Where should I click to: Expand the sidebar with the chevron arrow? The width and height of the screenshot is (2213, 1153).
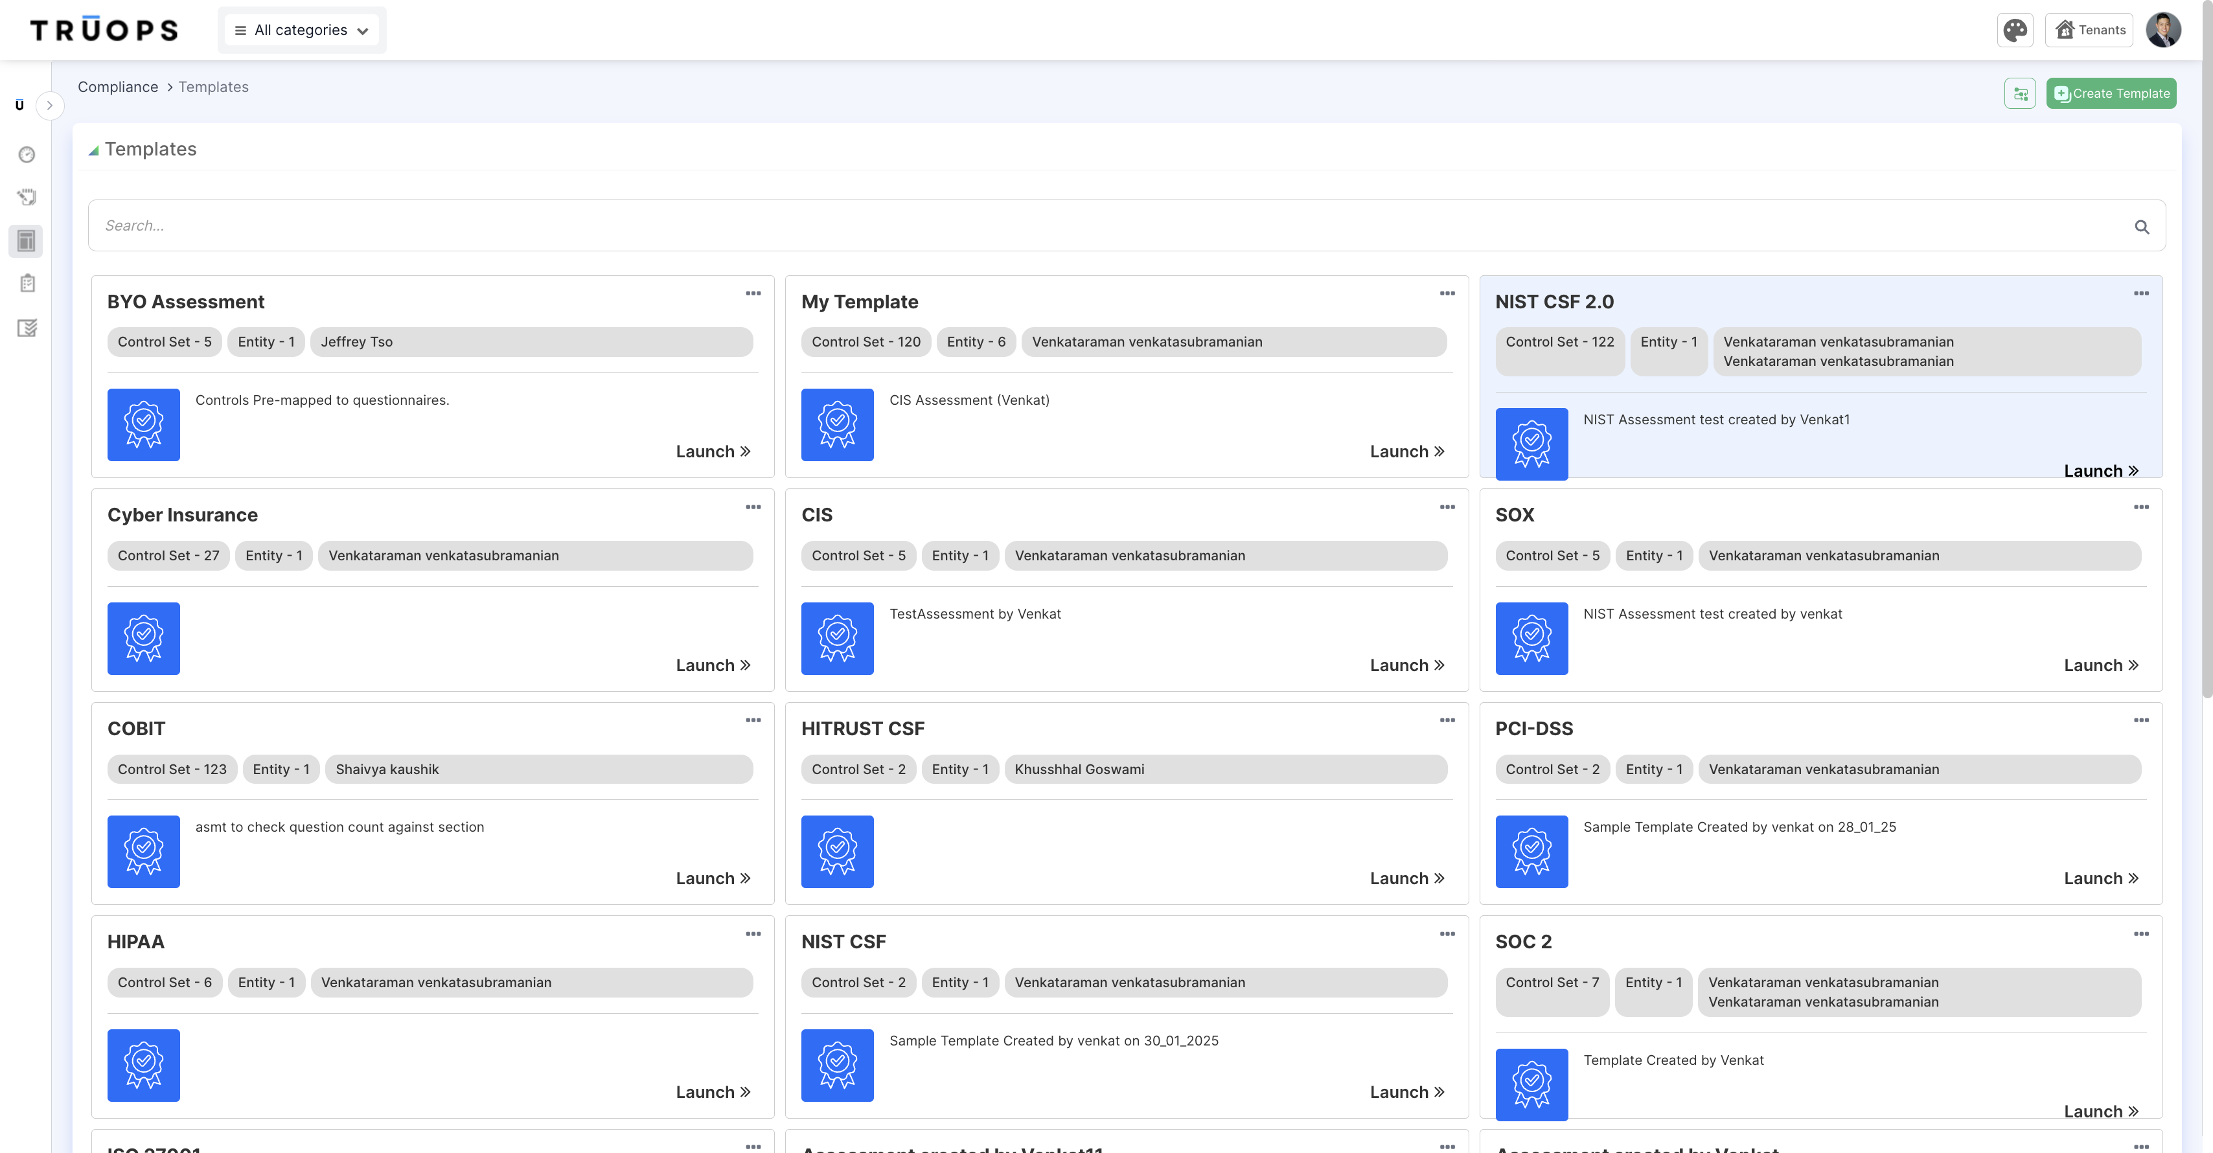pos(50,105)
